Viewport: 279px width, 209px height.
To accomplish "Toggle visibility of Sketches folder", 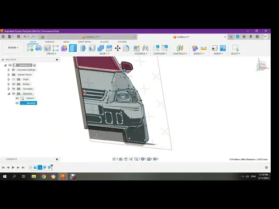I will click(14, 94).
